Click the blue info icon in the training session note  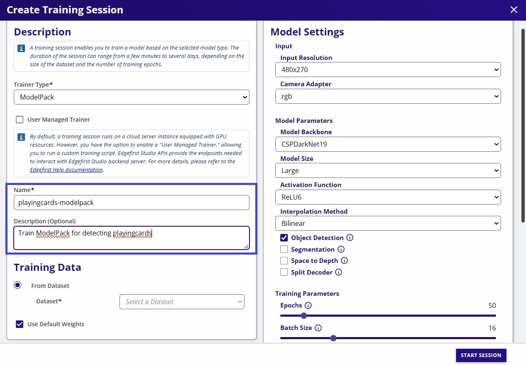pyautogui.click(x=21, y=48)
